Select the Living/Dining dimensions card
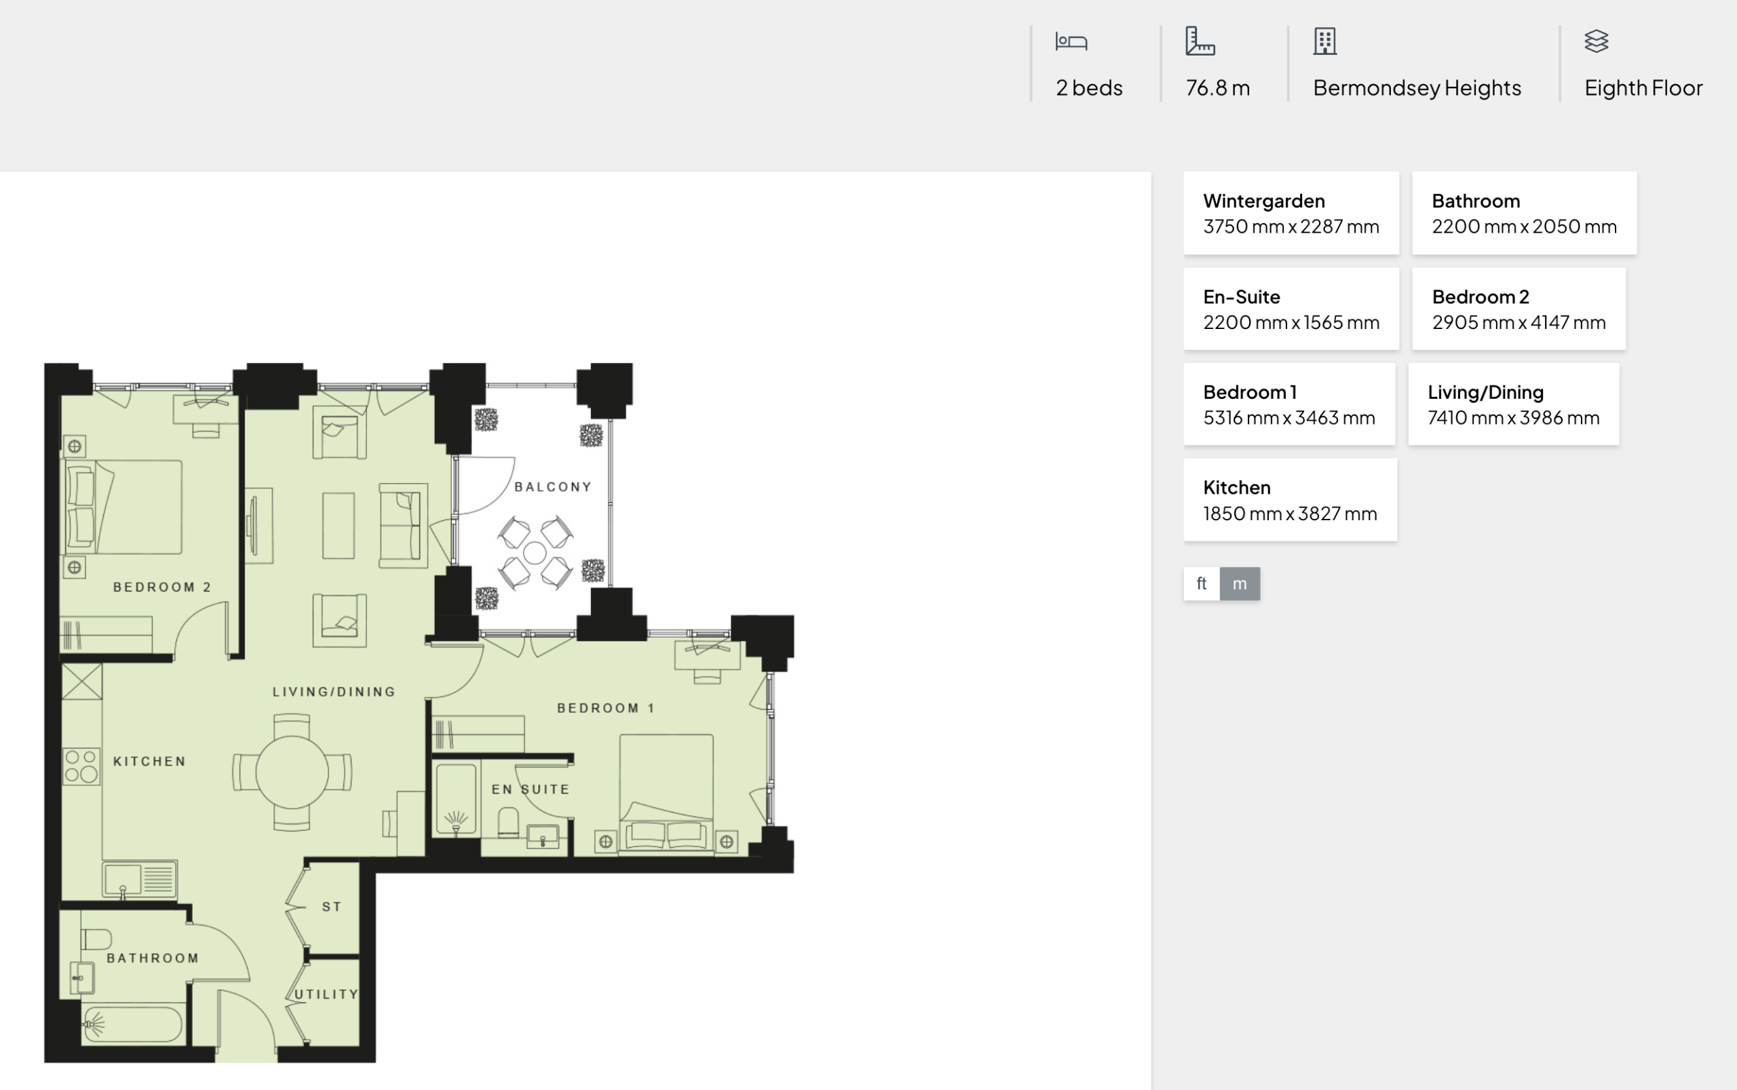1737x1090 pixels. point(1513,404)
